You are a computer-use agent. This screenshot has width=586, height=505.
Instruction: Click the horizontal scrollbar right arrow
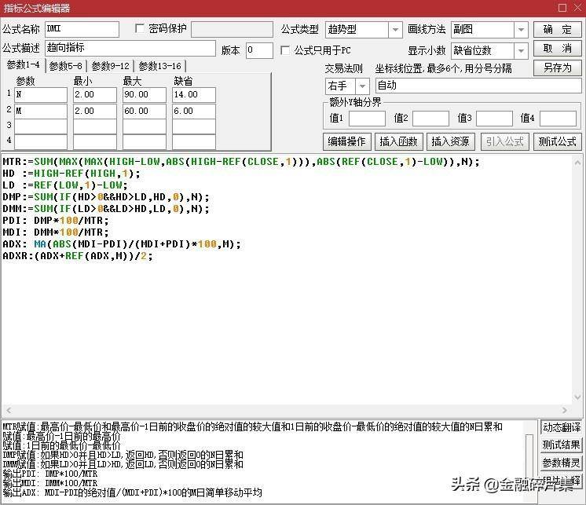click(x=565, y=410)
